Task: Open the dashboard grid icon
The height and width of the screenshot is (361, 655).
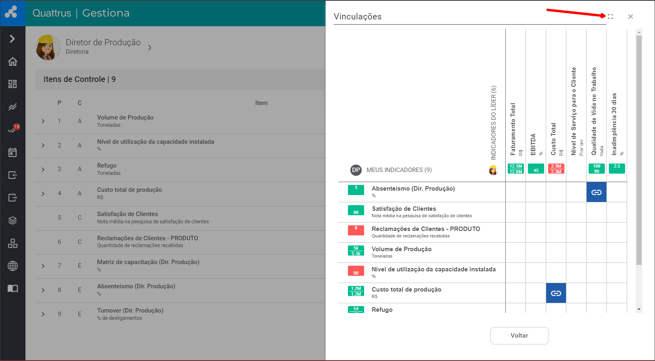Action: pyautogui.click(x=13, y=84)
